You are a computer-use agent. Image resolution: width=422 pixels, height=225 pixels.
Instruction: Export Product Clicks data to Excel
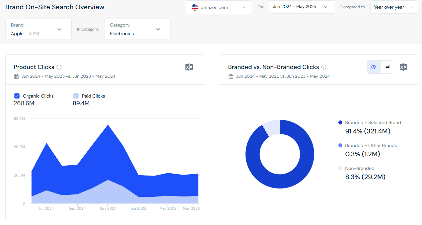[189, 67]
